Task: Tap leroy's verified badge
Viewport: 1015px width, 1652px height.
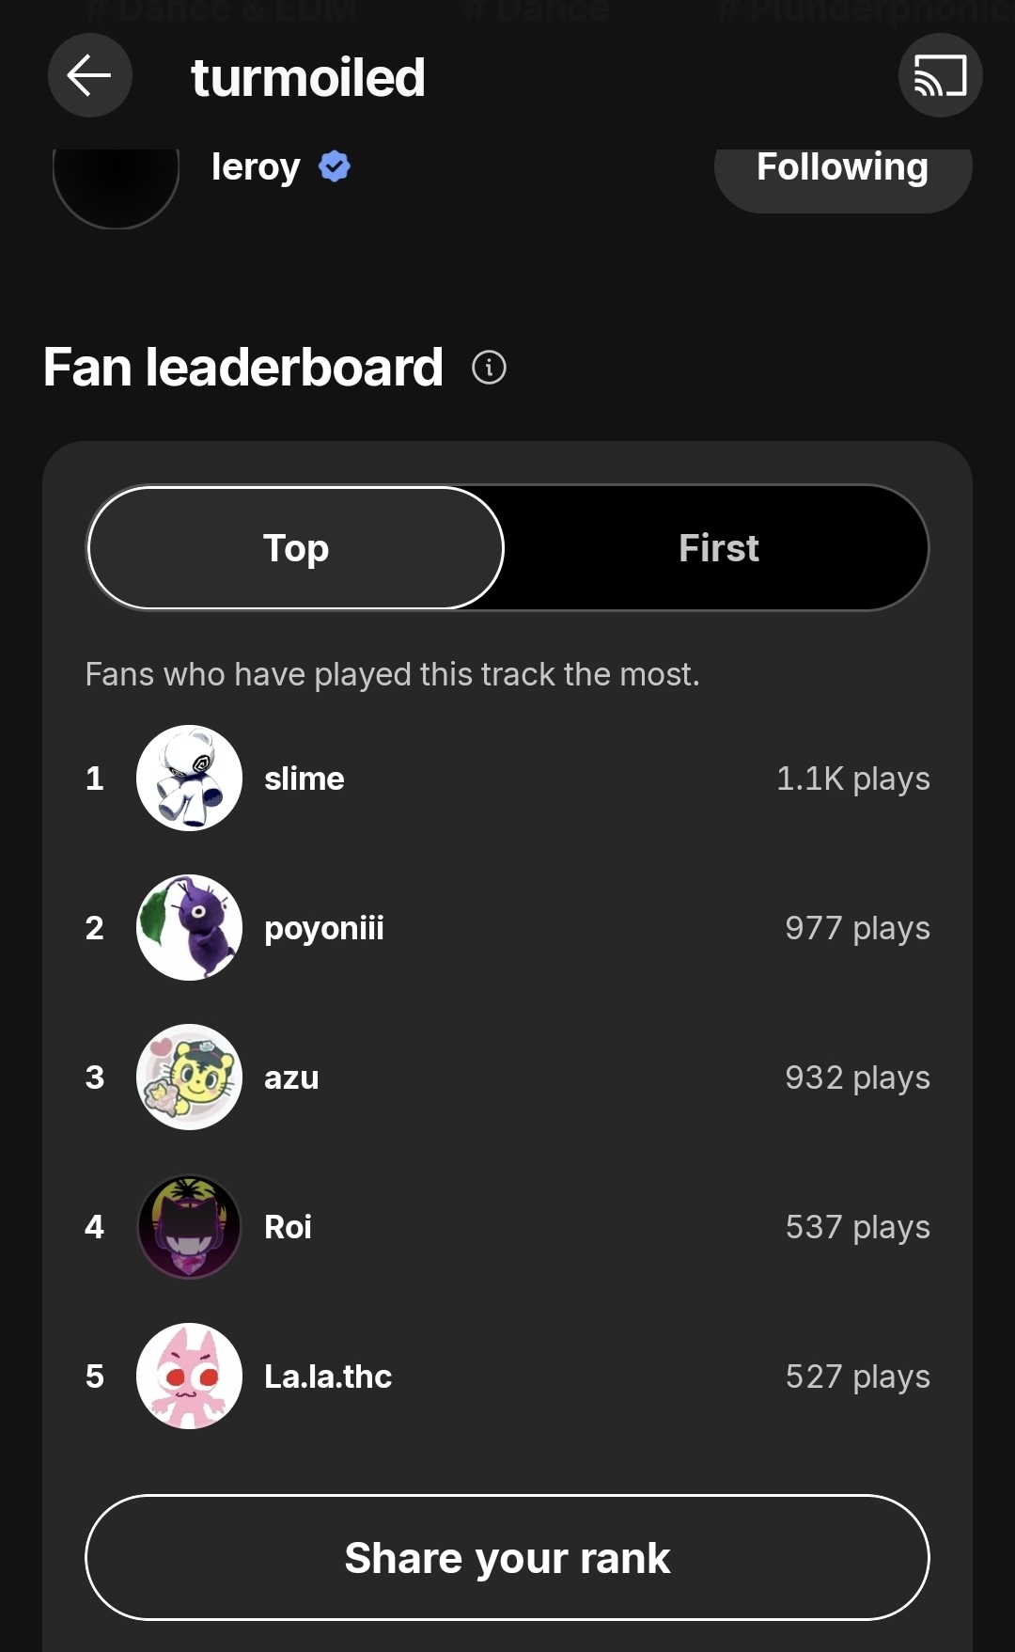Action: tap(335, 167)
